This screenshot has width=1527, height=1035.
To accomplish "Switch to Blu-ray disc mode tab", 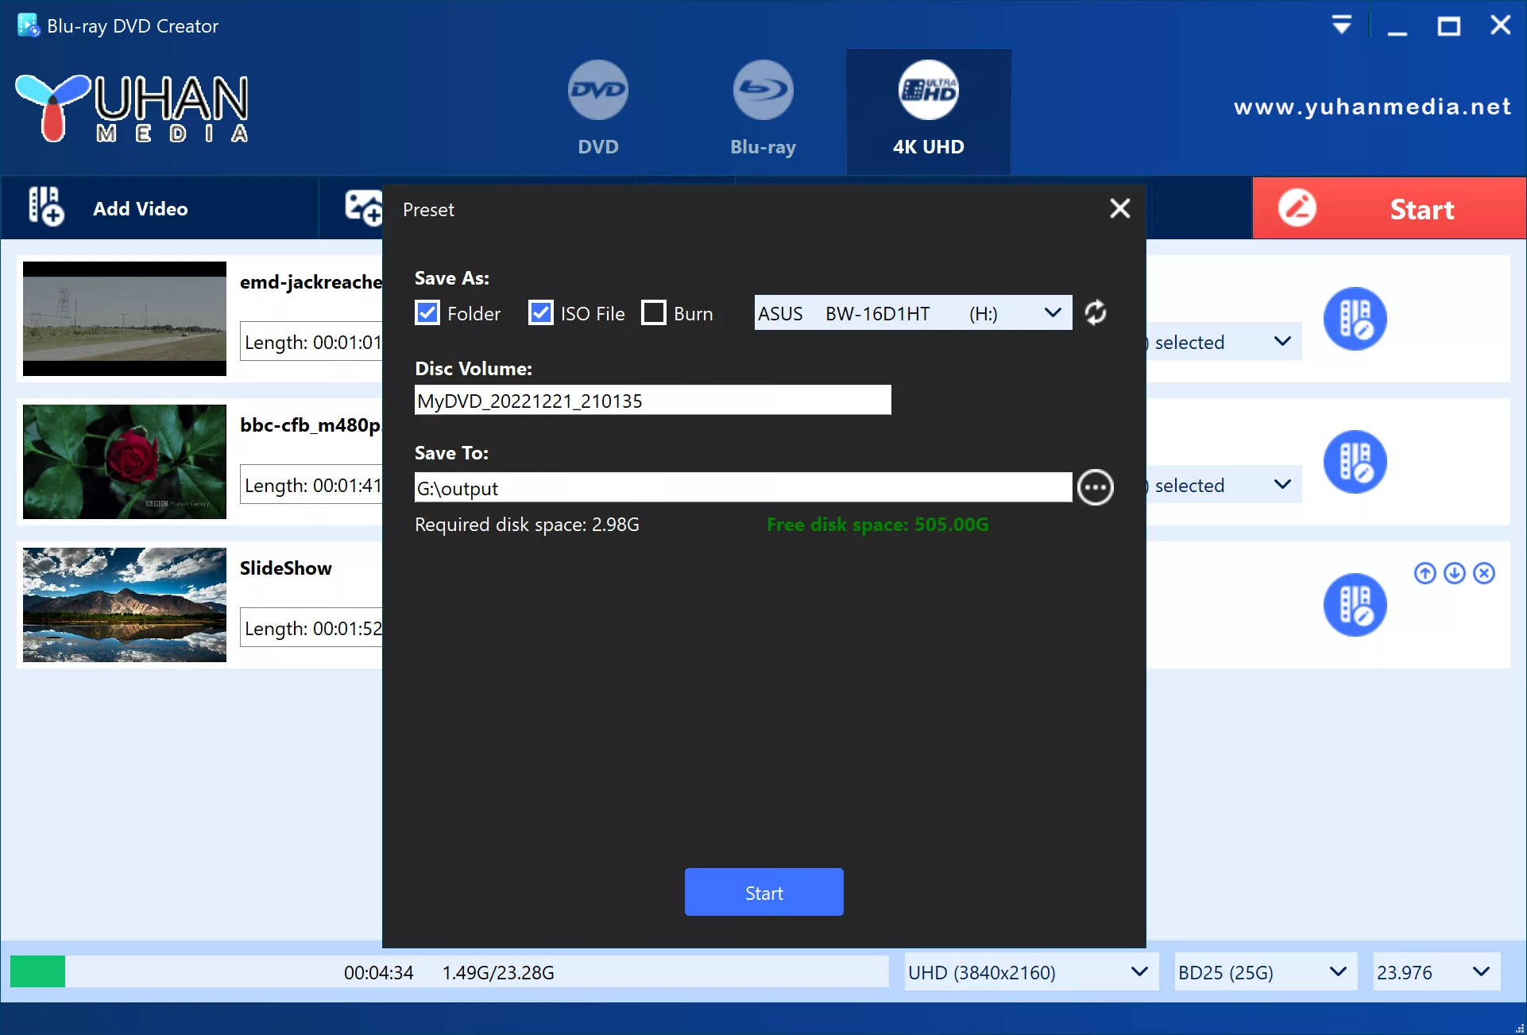I will pyautogui.click(x=762, y=109).
